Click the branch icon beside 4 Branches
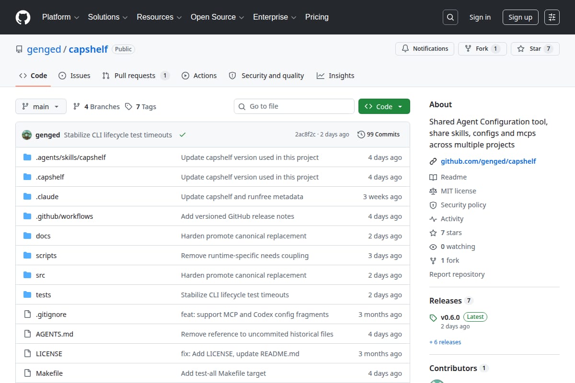 tap(77, 106)
